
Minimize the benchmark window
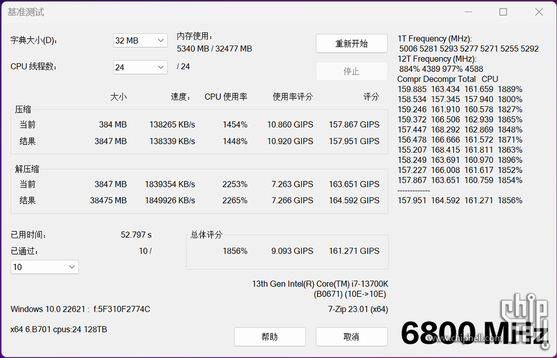pyautogui.click(x=468, y=12)
